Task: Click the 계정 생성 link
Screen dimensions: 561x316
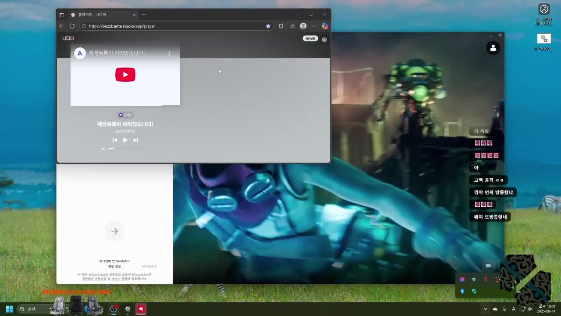Action: click(114, 266)
